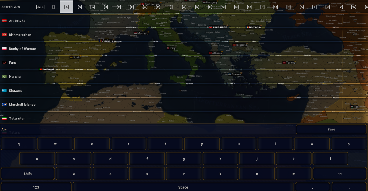
Task: Select the [K] letter filter tab
Action: pyautogui.click(x=197, y=7)
